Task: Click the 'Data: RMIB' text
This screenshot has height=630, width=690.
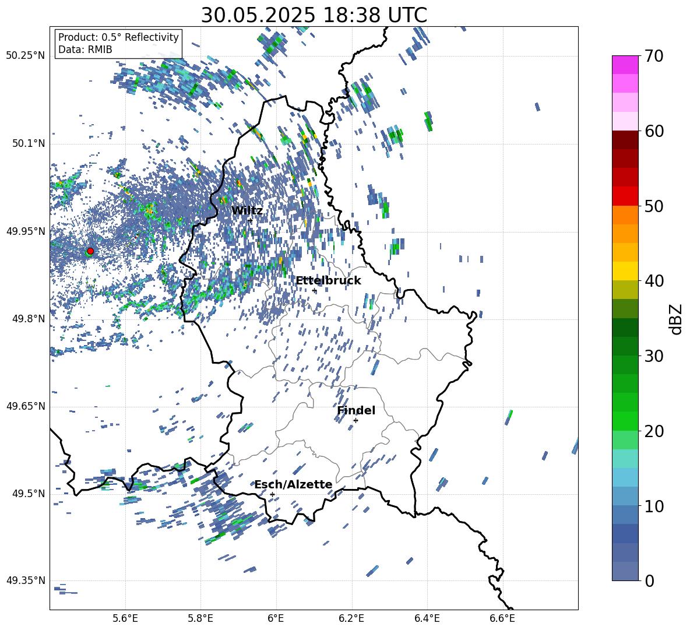Action: 85,50
